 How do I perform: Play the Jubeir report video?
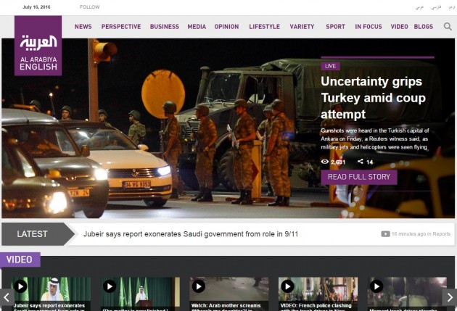click(x=20, y=286)
